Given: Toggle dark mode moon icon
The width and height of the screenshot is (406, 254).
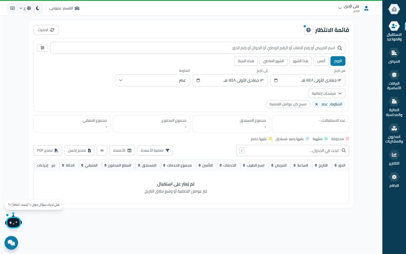Looking at the screenshot, I should click(x=38, y=8).
